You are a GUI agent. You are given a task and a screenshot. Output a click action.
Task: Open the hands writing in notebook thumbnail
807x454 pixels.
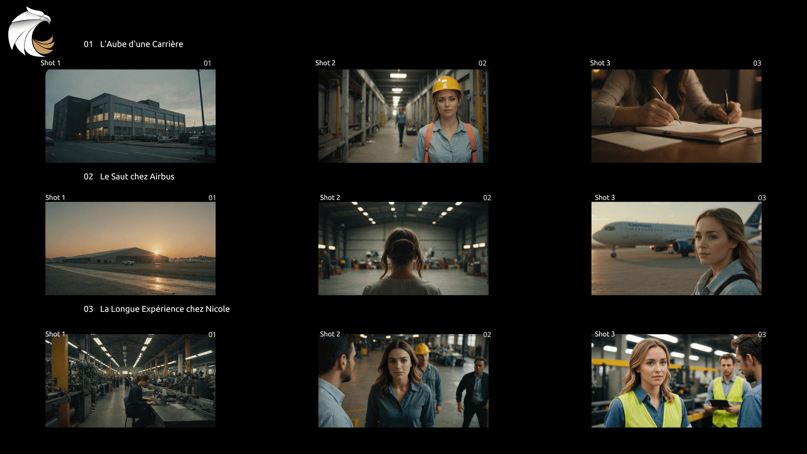coord(676,116)
